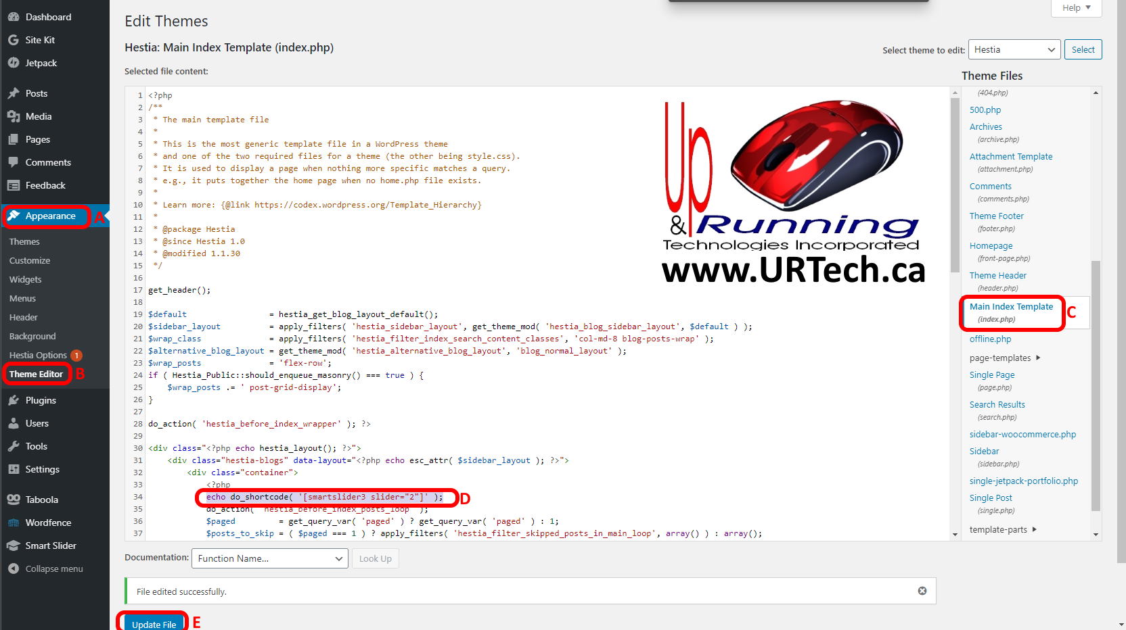Open the Help dropdown
The height and width of the screenshot is (630, 1126).
tap(1075, 8)
